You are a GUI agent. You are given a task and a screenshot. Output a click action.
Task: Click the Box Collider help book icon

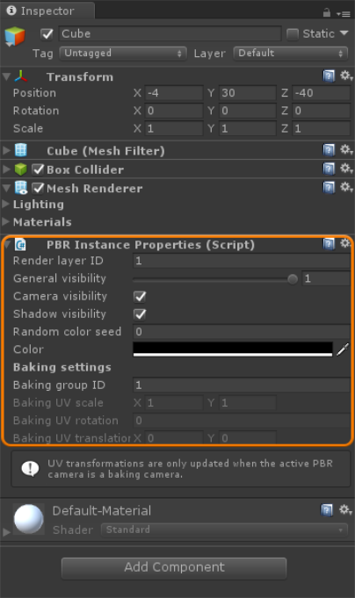(329, 169)
